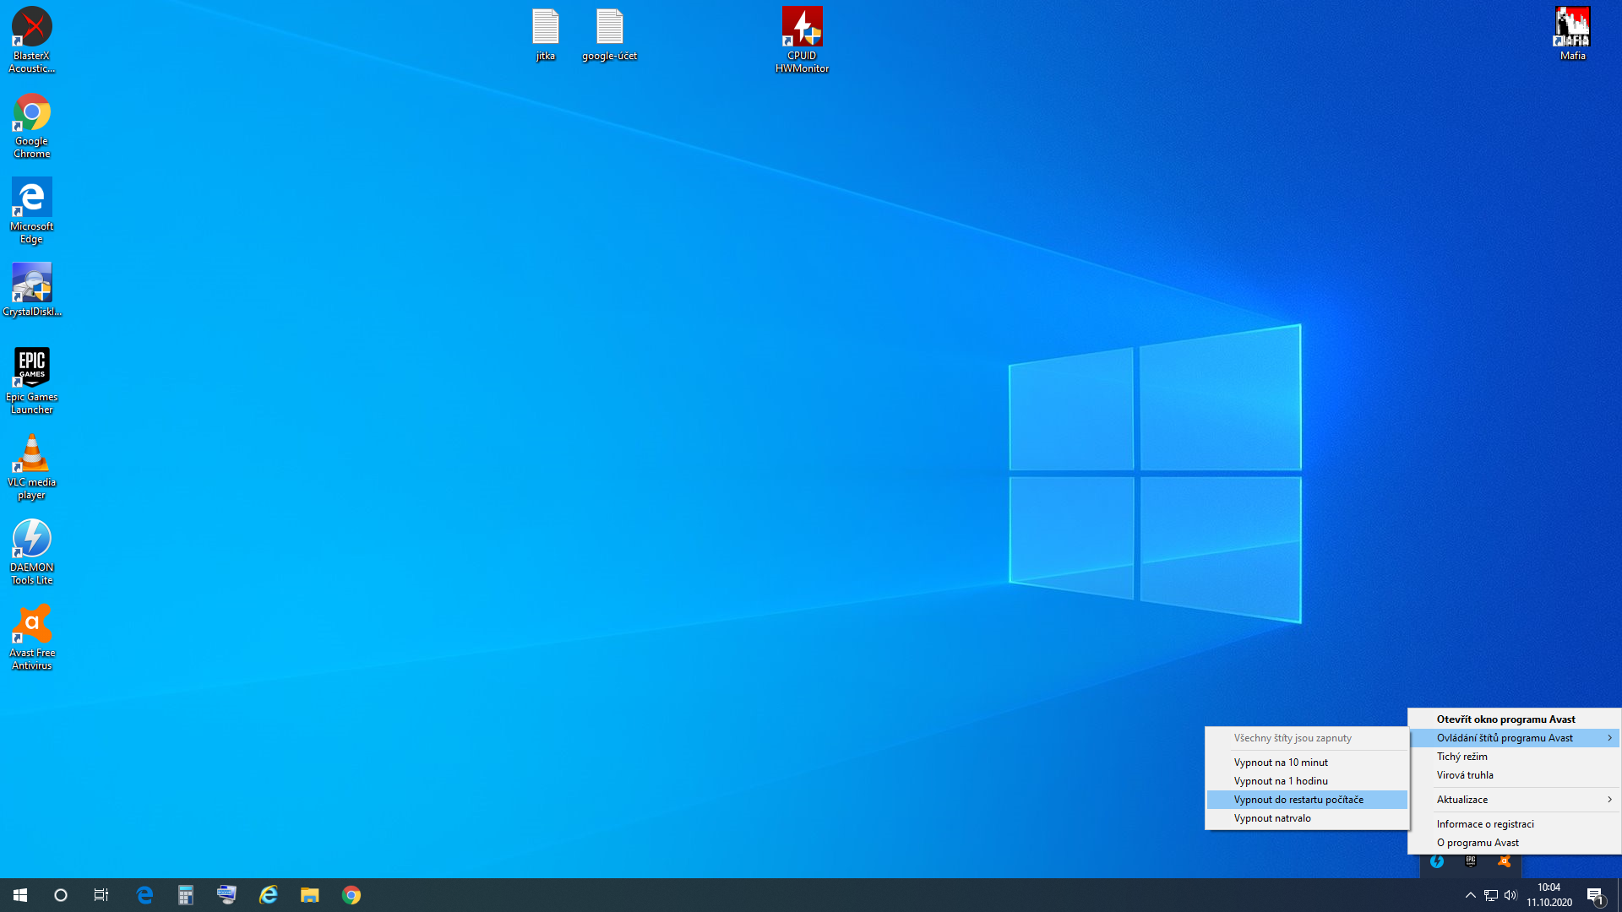Image resolution: width=1622 pixels, height=912 pixels.
Task: Click the DAEMON Tools tray icon
Action: point(1437,861)
